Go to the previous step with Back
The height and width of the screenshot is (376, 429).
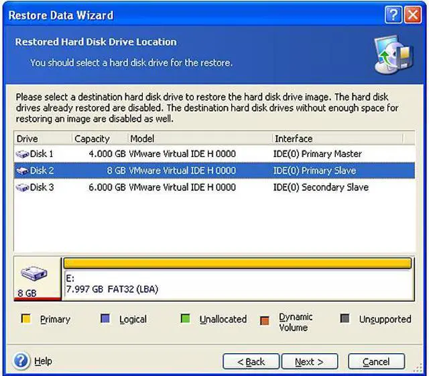pos(251,361)
